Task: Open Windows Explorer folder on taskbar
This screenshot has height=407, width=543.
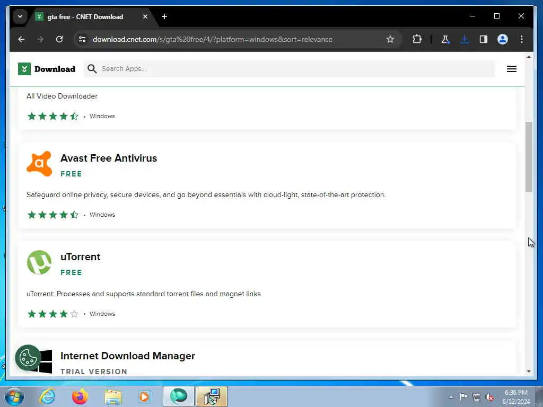Action: (113, 396)
